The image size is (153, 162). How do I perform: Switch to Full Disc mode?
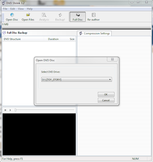(x=78, y=17)
